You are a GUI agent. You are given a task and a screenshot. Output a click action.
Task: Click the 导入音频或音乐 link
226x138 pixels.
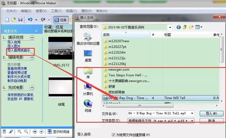tap(19, 50)
